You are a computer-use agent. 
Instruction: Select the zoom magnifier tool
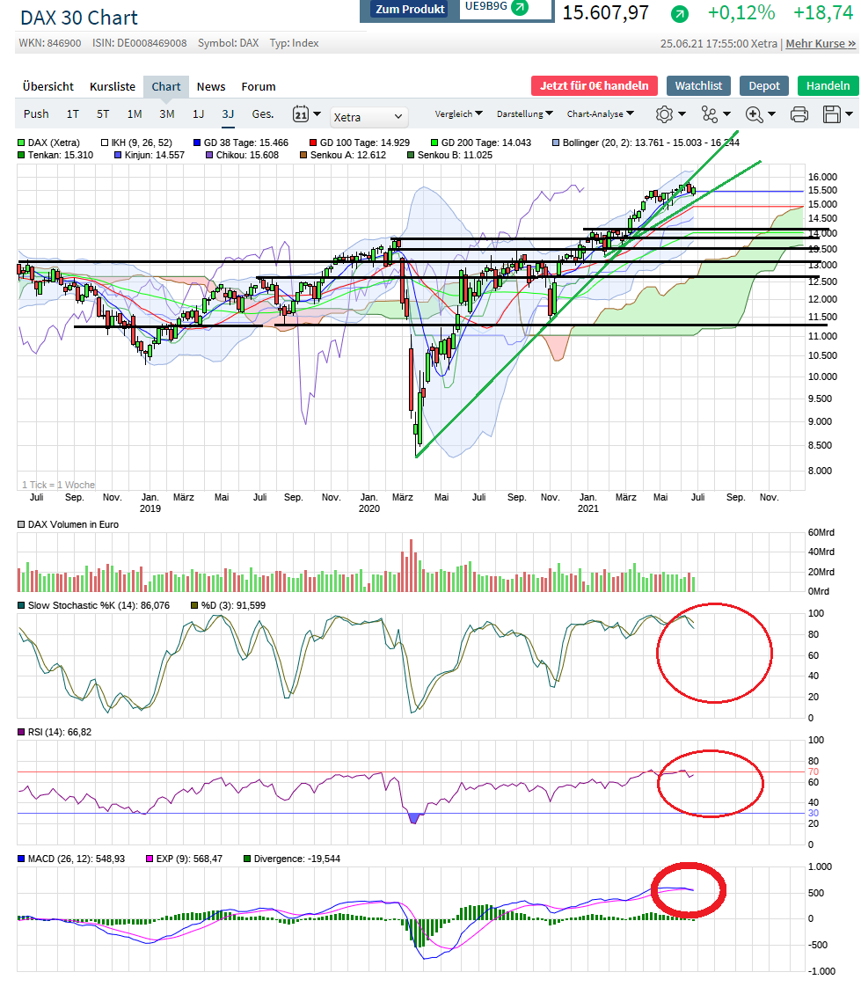click(754, 113)
